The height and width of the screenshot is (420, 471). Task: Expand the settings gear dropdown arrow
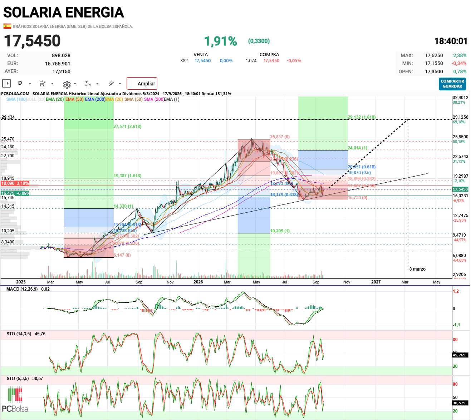point(75,84)
